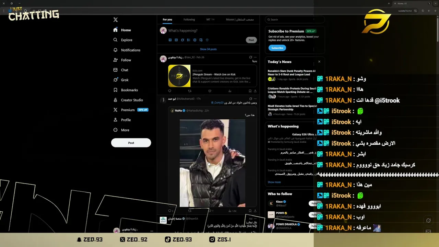Open three-dot menu on EhsanSA ad post
The image size is (439, 247).
pos(255,219)
